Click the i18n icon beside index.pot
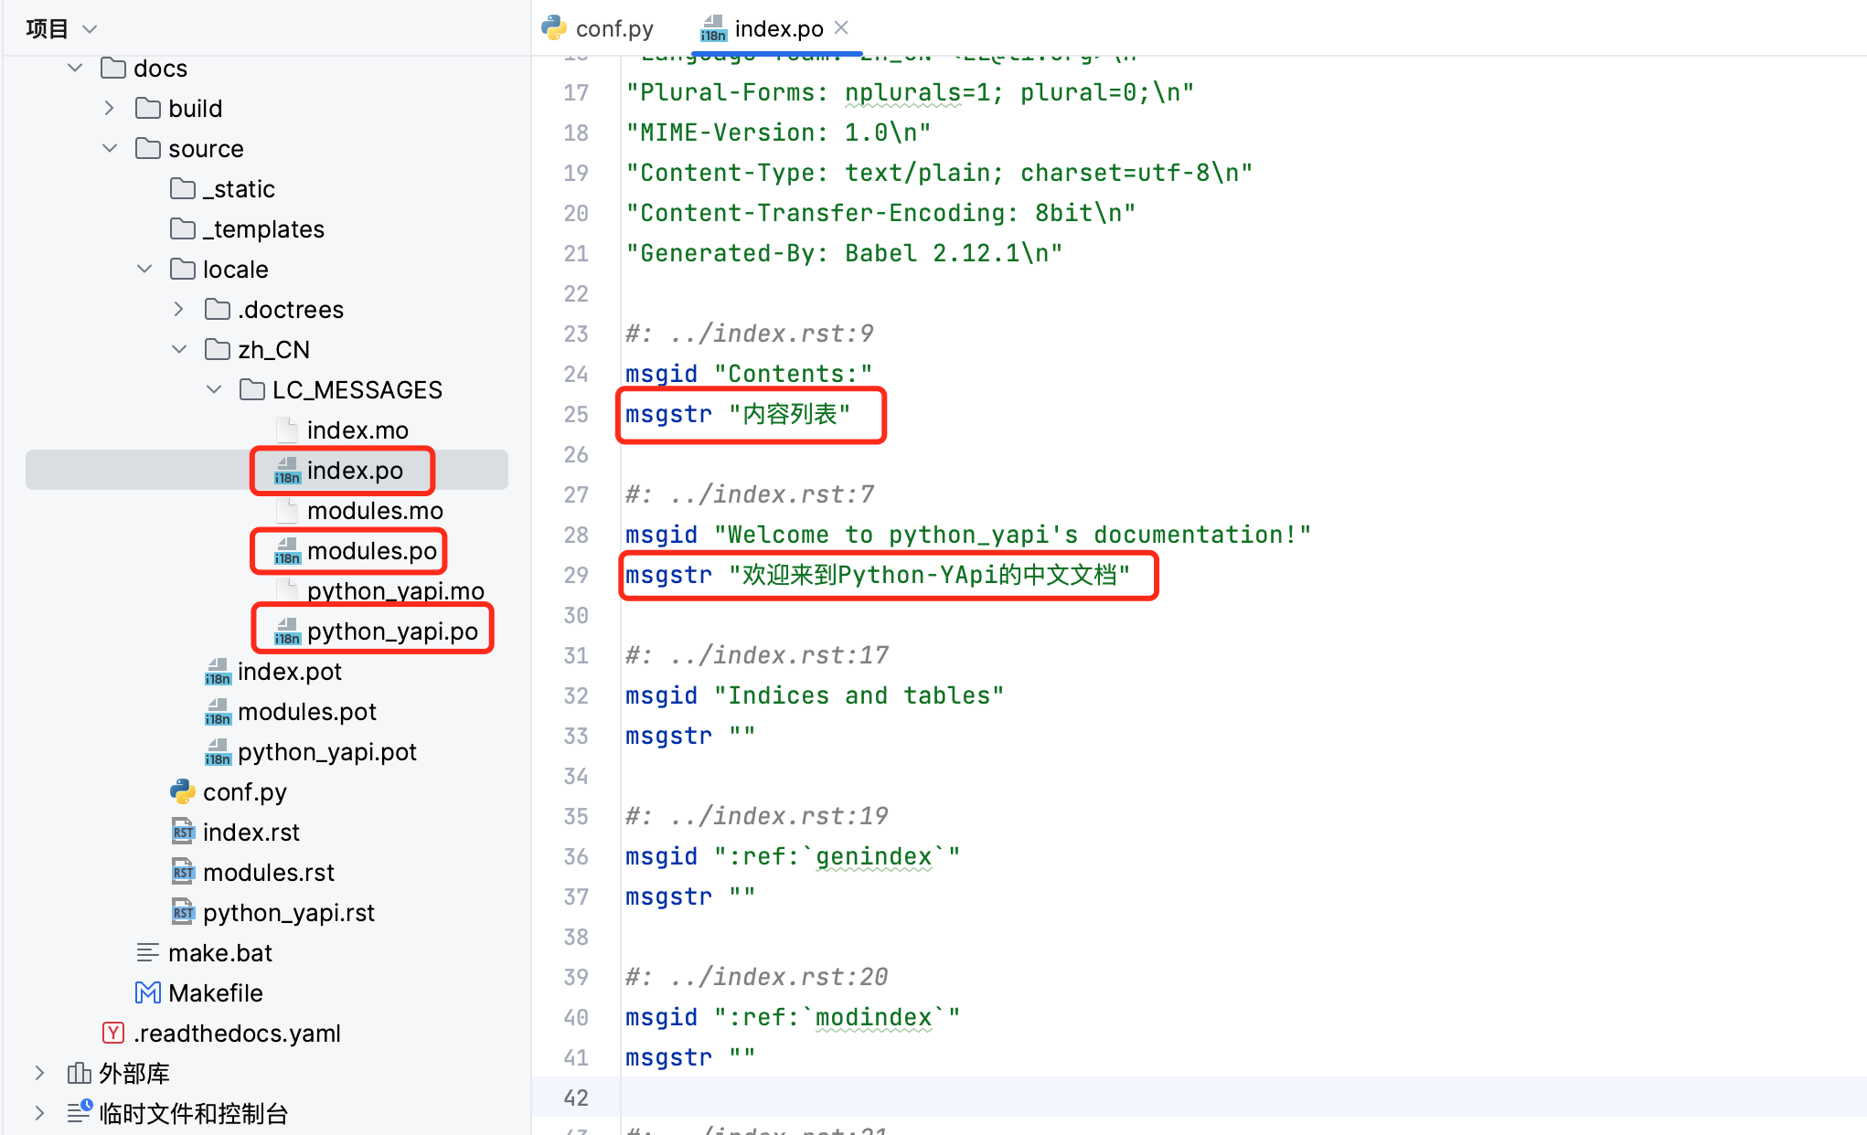The width and height of the screenshot is (1867, 1135). [218, 672]
